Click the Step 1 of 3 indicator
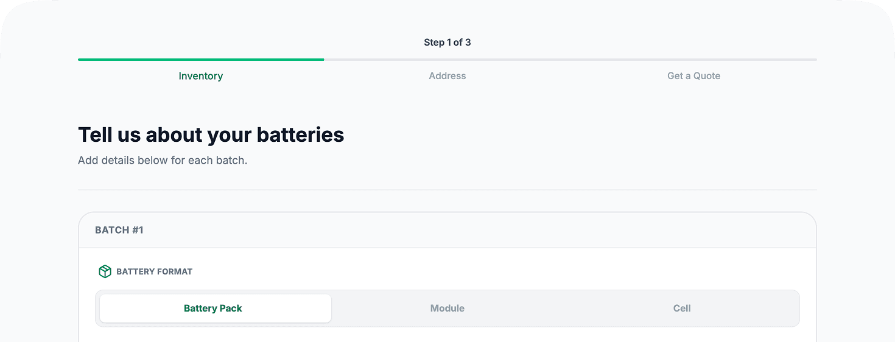Screen dimensions: 895x342 coord(447,43)
